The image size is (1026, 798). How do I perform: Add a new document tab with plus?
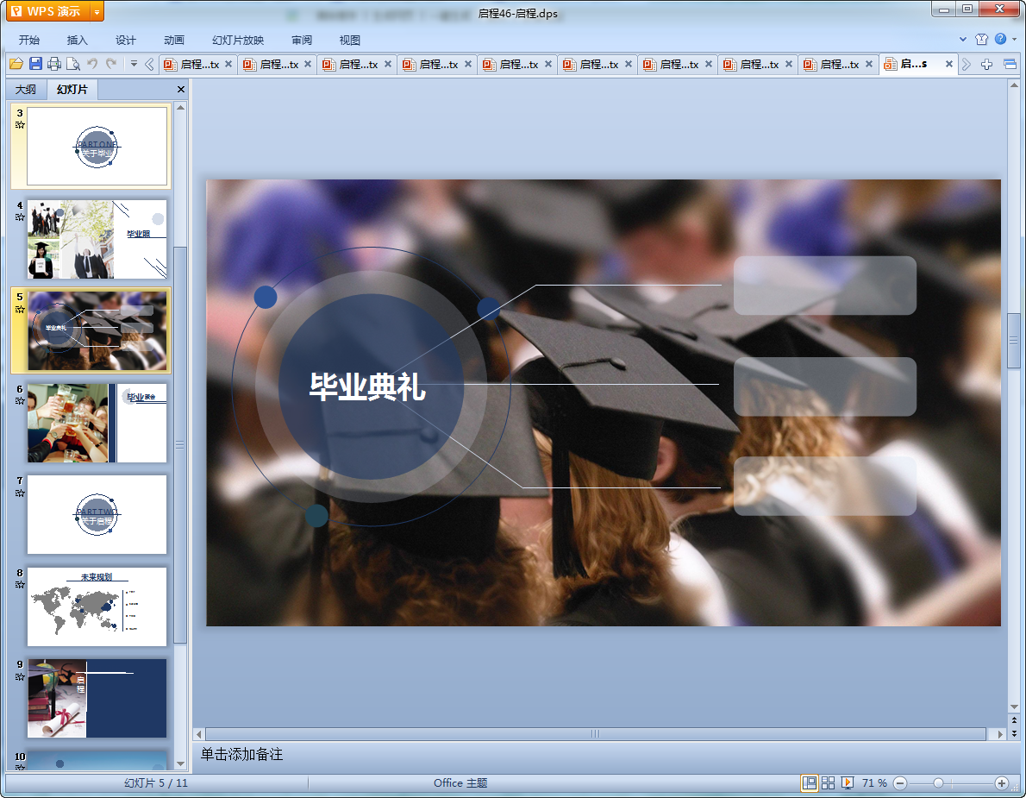pyautogui.click(x=986, y=64)
